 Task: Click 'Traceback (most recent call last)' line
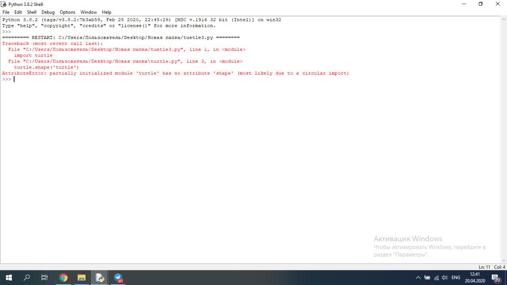click(x=52, y=44)
